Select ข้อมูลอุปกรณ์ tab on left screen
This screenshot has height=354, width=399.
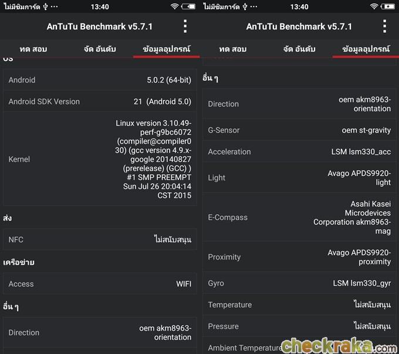[167, 49]
